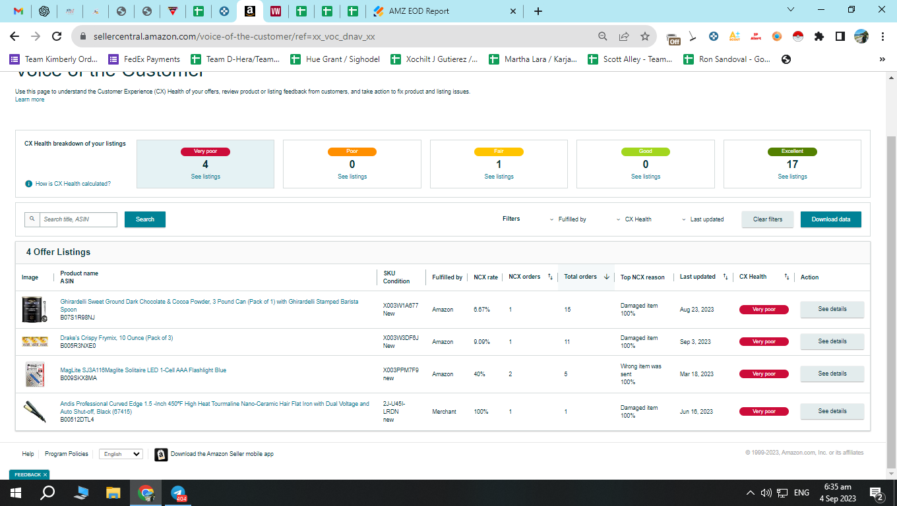Image resolution: width=897 pixels, height=506 pixels.
Task: Open Drake's Crispy Frymix product link
Action: (117, 338)
